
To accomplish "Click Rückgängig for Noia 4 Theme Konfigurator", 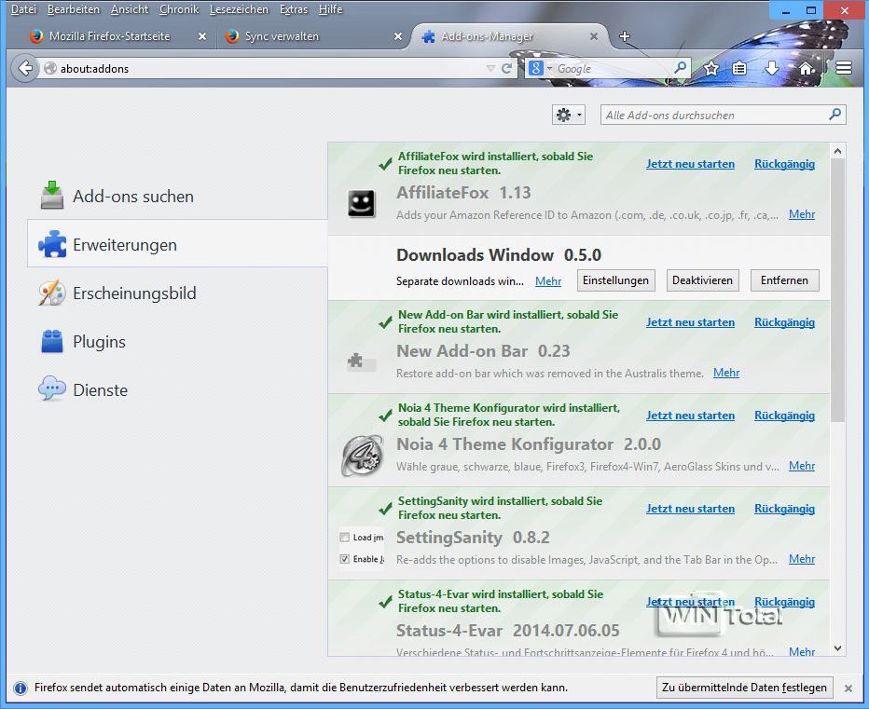I will point(785,416).
